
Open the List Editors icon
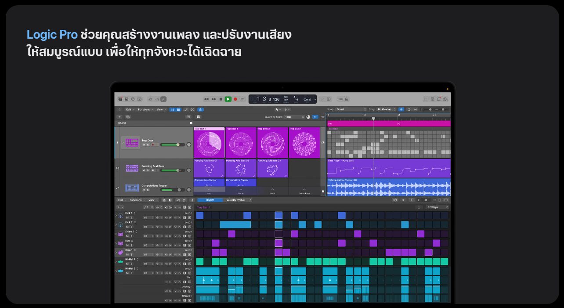click(426, 99)
